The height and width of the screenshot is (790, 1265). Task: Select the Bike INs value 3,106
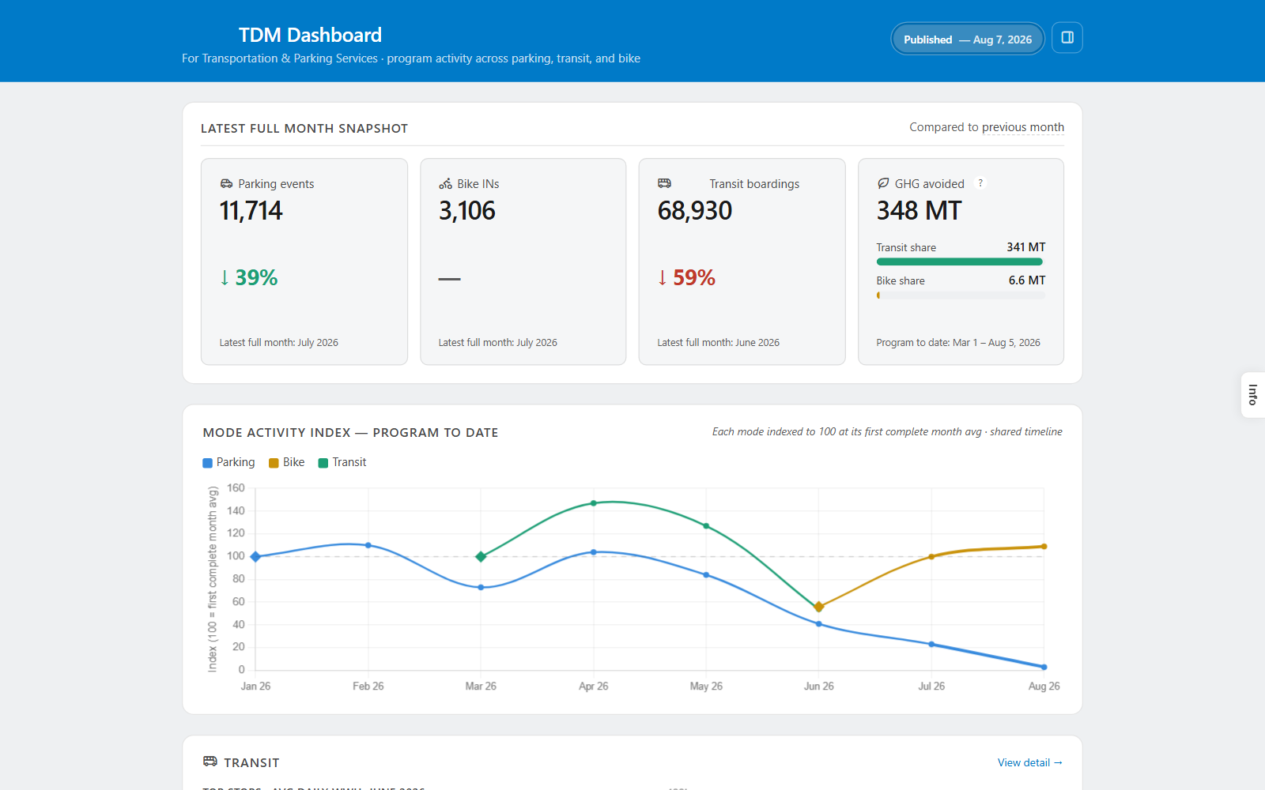tap(466, 211)
